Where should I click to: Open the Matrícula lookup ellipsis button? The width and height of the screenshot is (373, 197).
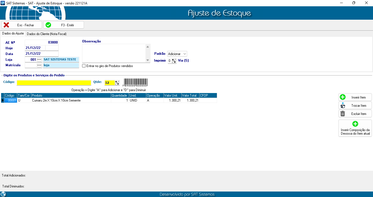[39, 65]
